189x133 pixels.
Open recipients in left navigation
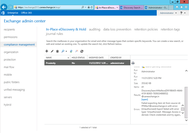tap(9, 29)
